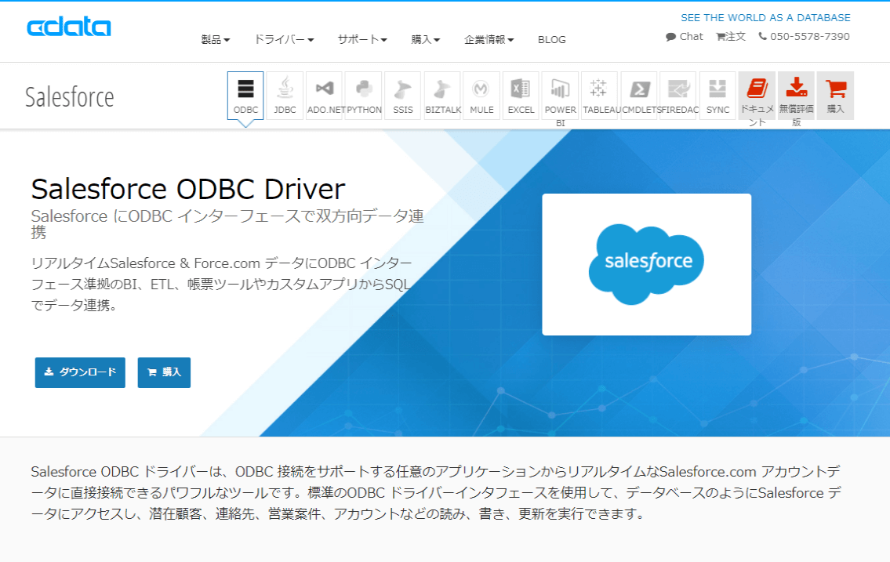Go to the CData logo homepage
Viewport: 890px width, 562px height.
(69, 27)
